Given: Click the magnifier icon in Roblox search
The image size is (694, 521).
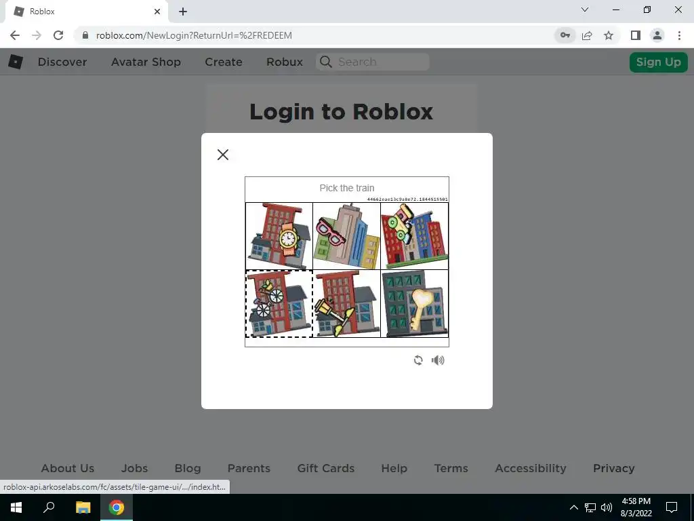Looking at the screenshot, I should [x=326, y=62].
